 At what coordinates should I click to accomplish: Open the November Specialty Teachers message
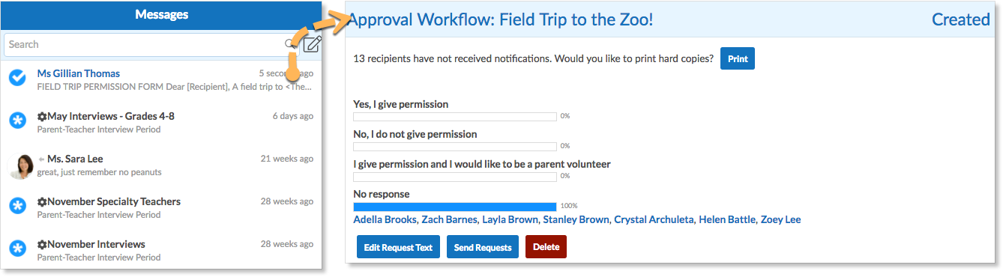(161, 207)
